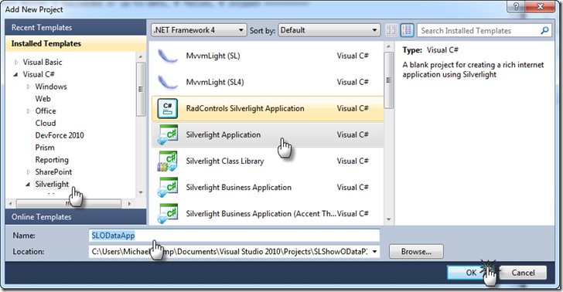Select Silverlight Class Library template name

(x=225, y=161)
